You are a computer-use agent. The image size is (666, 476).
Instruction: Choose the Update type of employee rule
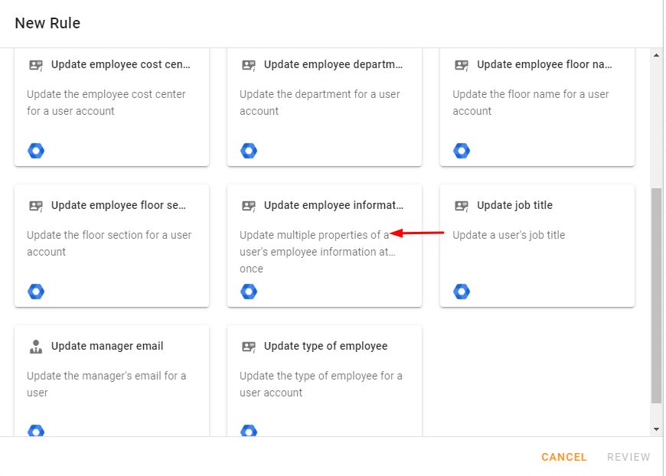[x=325, y=381]
